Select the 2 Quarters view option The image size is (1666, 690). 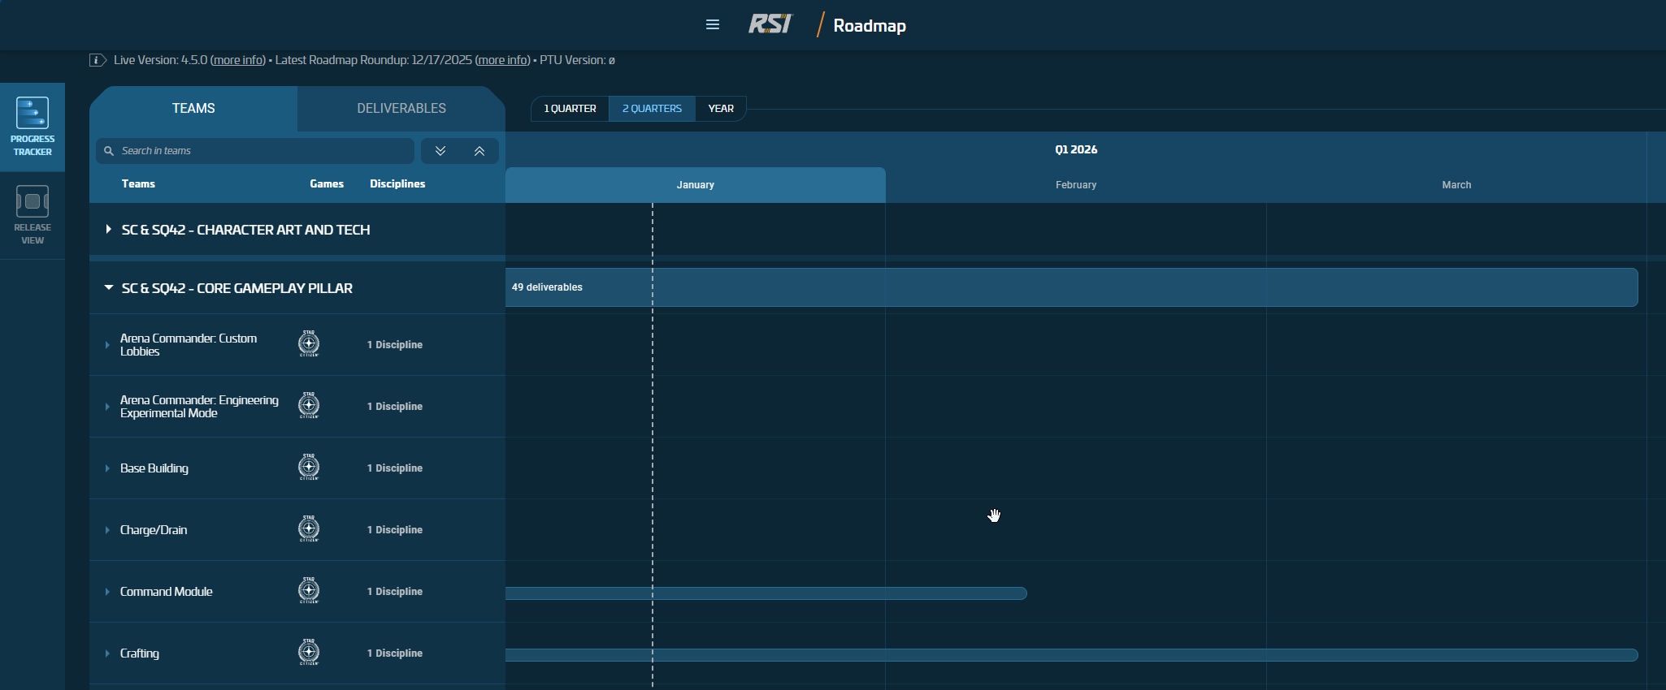coord(652,109)
